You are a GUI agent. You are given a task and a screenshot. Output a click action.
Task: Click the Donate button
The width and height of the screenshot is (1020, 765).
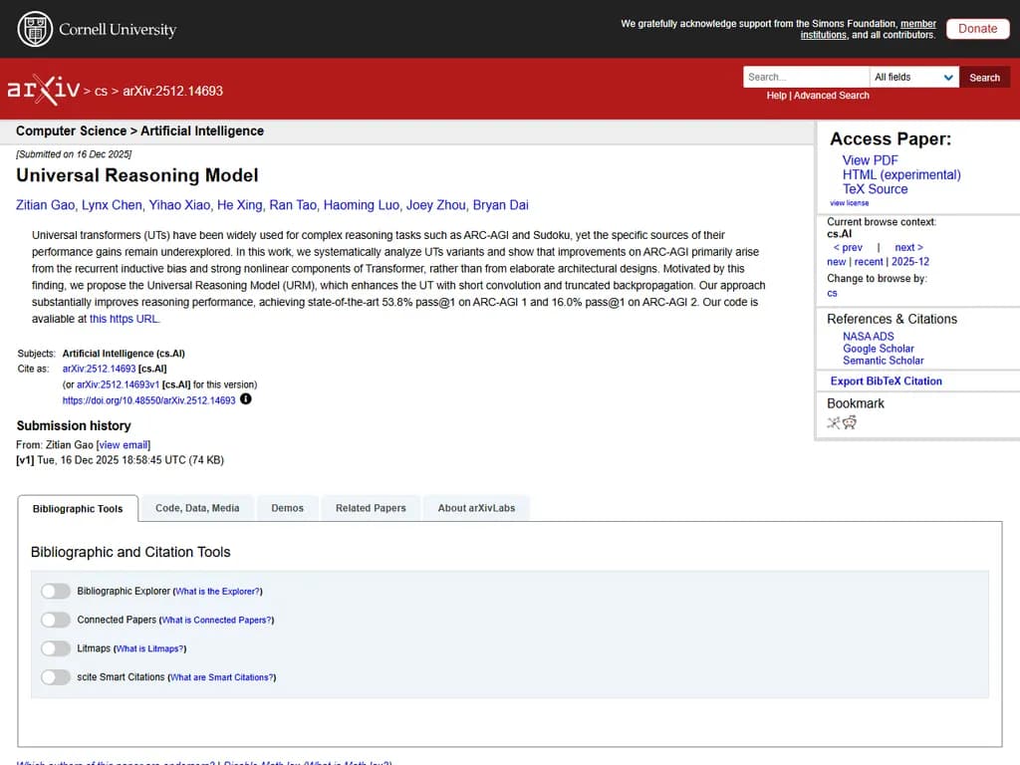(976, 29)
